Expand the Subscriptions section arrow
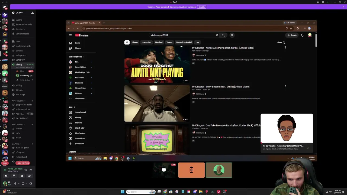The height and width of the screenshot is (195, 347). pos(84,57)
